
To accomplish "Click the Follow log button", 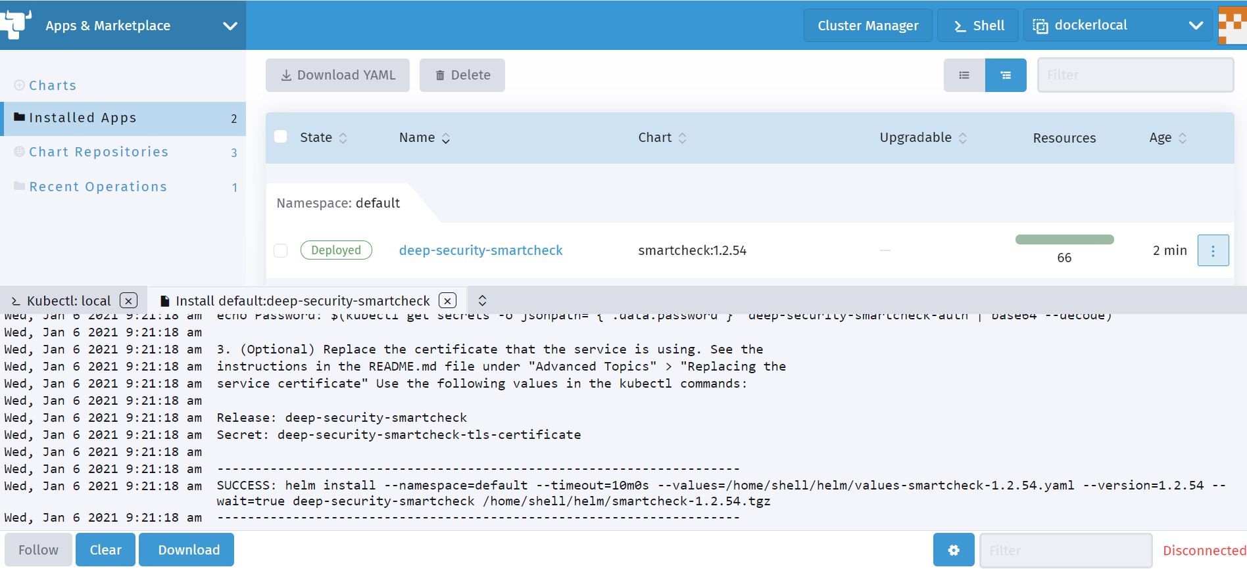I will pyautogui.click(x=38, y=550).
